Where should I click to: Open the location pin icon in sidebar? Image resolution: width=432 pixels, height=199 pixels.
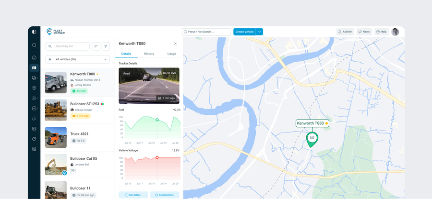(x=34, y=88)
